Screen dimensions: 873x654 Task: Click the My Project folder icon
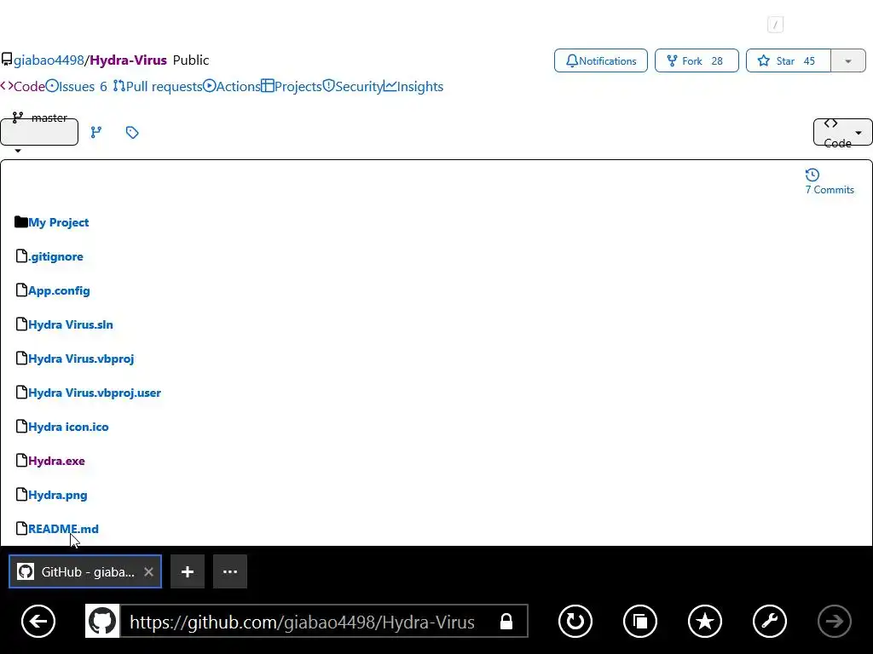(x=21, y=222)
